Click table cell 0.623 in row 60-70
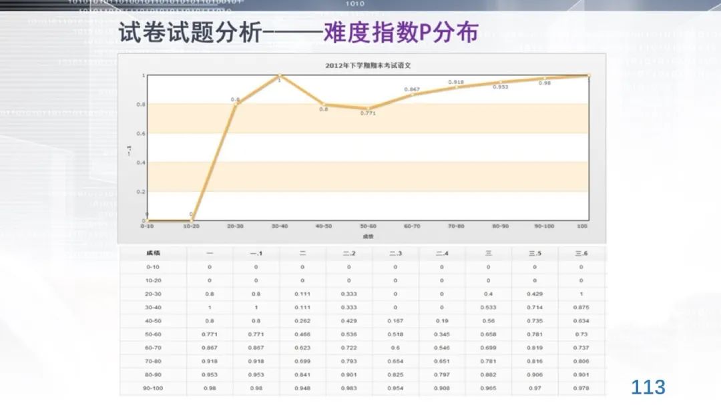Viewport: 721px width, 405px height. click(302, 348)
